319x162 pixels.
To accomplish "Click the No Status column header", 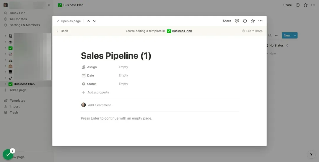I will tap(276, 45).
